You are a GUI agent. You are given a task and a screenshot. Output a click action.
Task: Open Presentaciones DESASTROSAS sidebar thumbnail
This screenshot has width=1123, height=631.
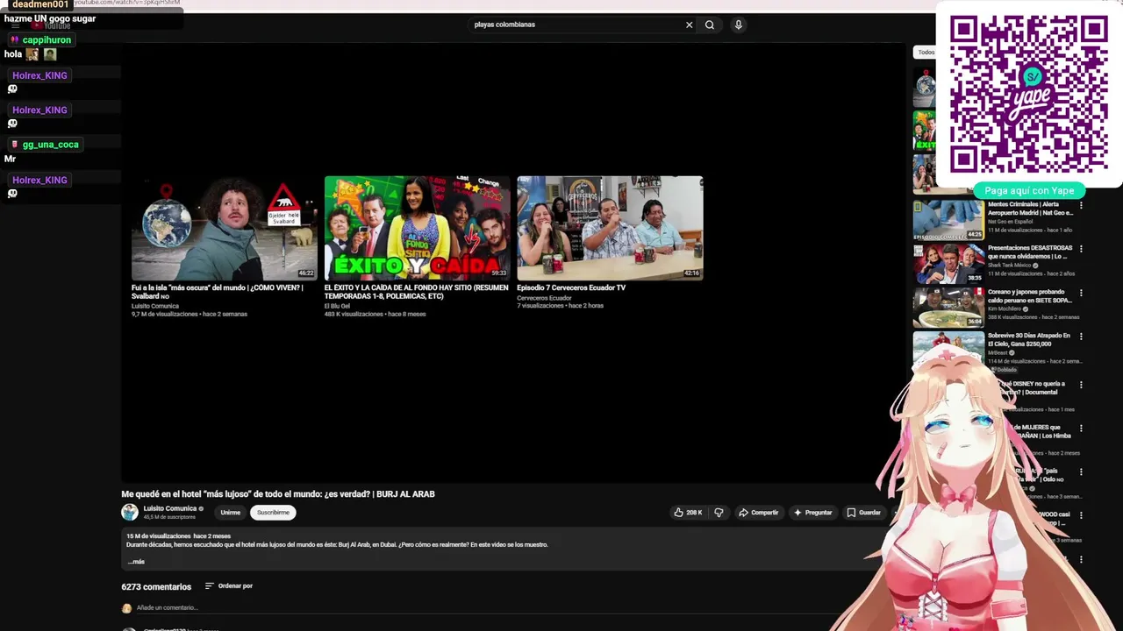tap(948, 264)
